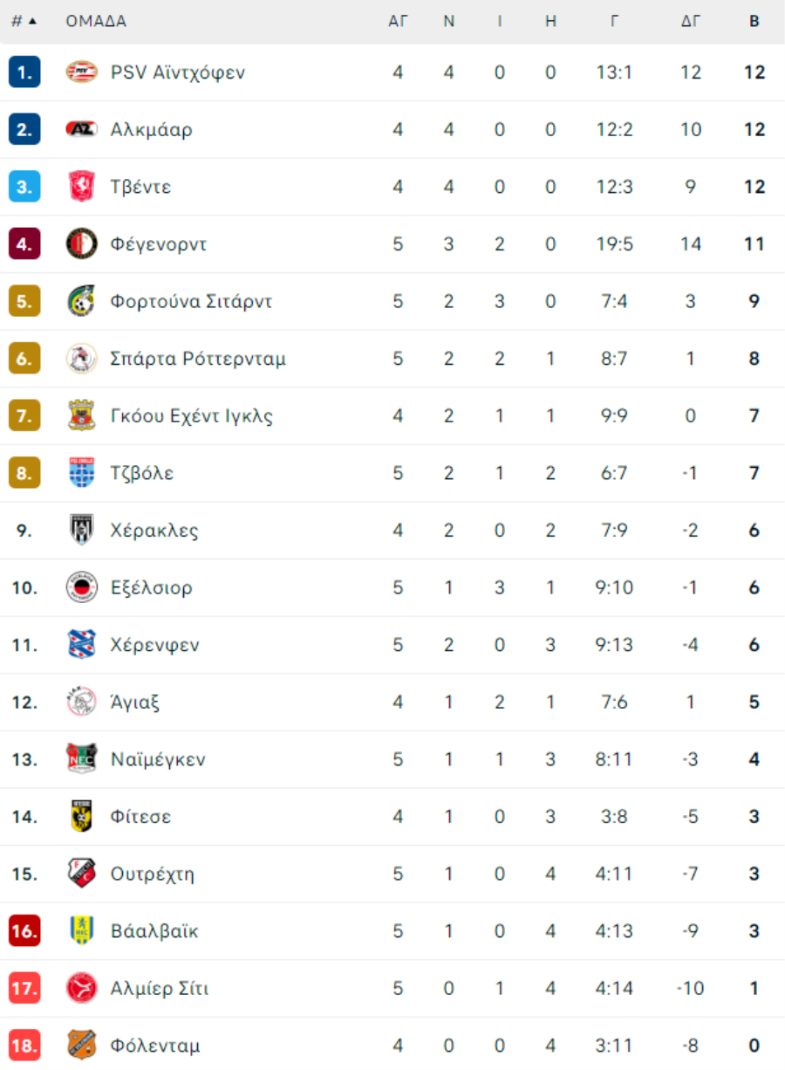
Task: Sort standings by the Β points column
Action: tap(754, 21)
